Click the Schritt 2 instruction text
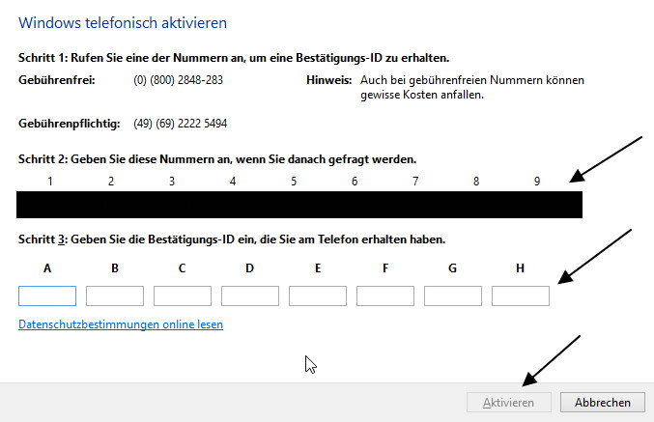 [x=217, y=159]
